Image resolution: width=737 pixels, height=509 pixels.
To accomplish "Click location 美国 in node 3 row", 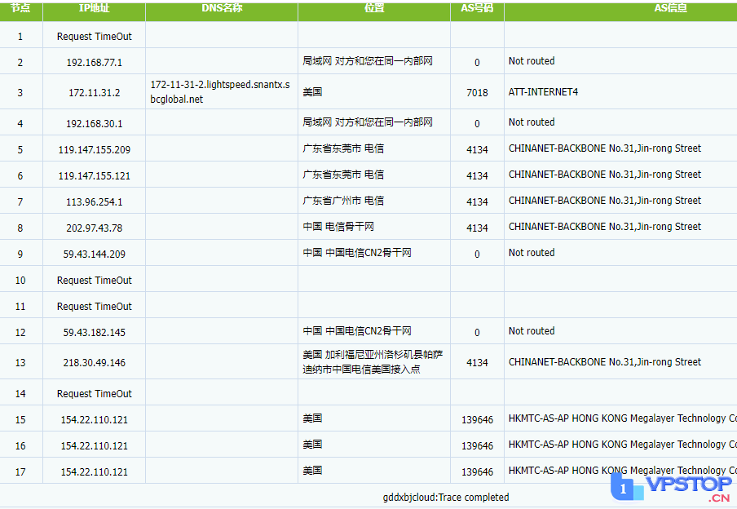I will click(312, 91).
